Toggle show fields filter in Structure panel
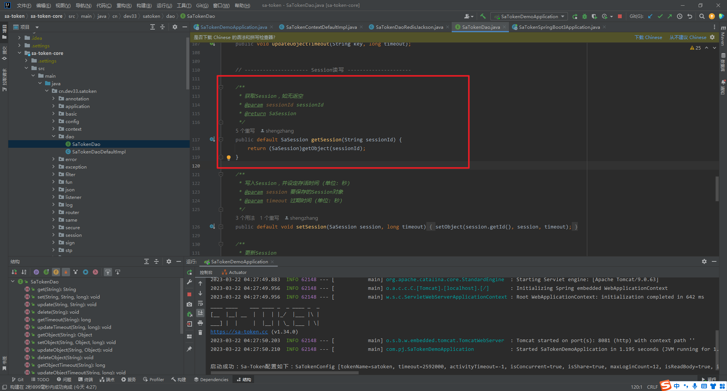Image resolution: width=727 pixels, height=391 pixels. tap(56, 272)
